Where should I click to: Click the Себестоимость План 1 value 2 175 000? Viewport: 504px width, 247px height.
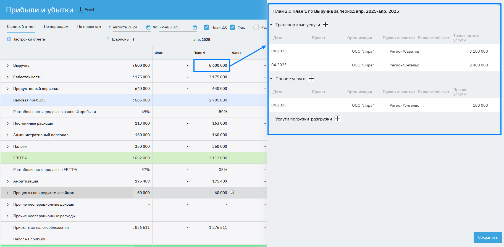pos(218,77)
